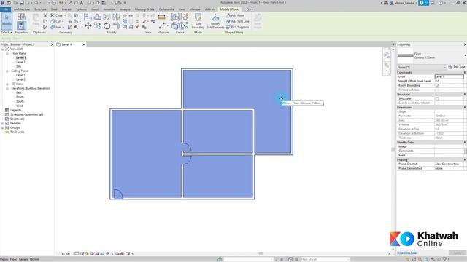
Task: Click the Level input field in Constraints
Action: point(449,76)
